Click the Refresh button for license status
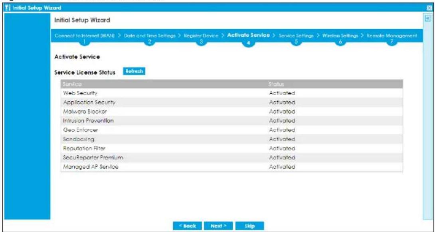This screenshot has height=232, width=435. click(x=134, y=71)
